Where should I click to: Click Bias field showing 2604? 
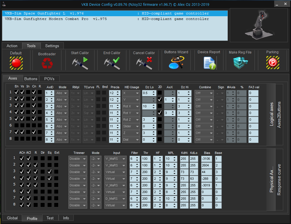[x=206, y=166]
